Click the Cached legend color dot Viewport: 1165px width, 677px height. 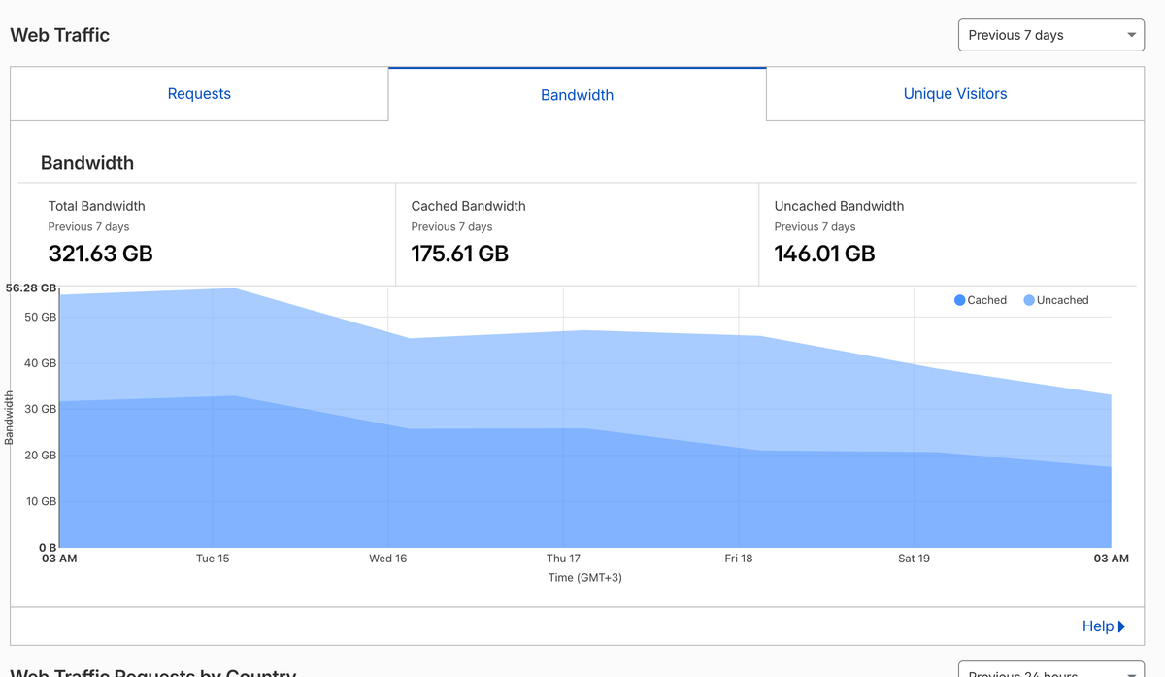[959, 300]
